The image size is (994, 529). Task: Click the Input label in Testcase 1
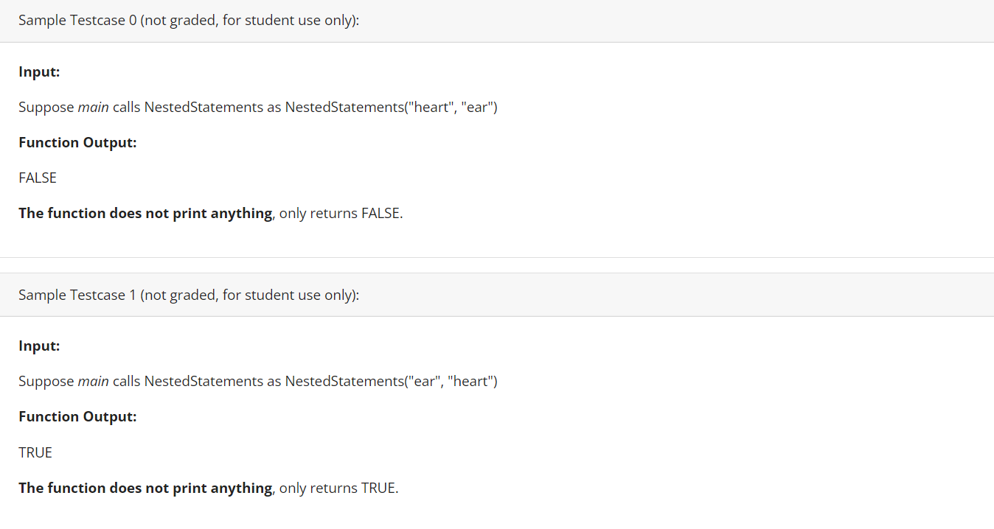[39, 346]
